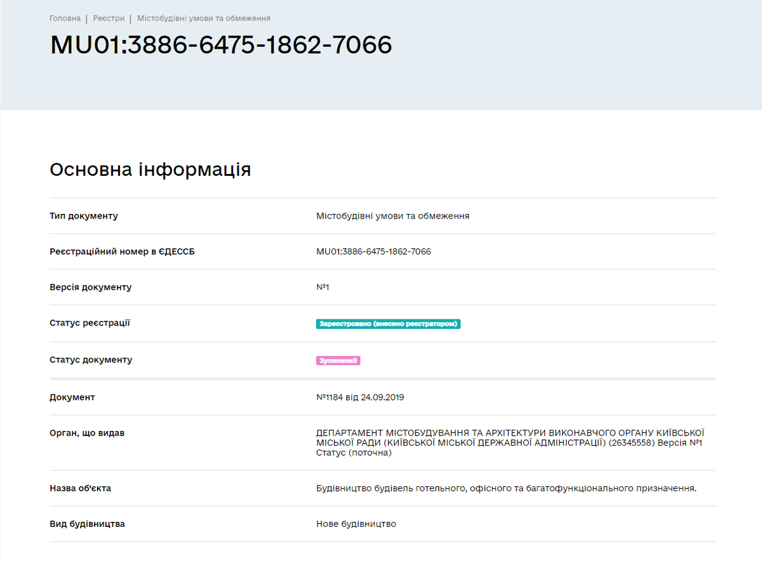Click the Реєстраційний номер в ЄДЕССБ label
762x565 pixels.
point(122,251)
